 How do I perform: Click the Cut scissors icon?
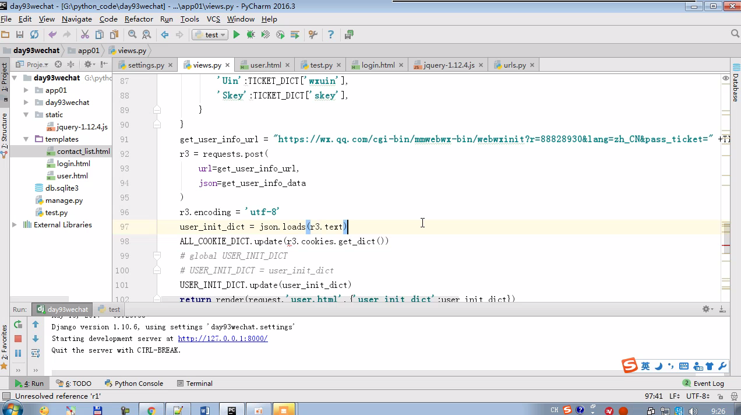[84, 35]
